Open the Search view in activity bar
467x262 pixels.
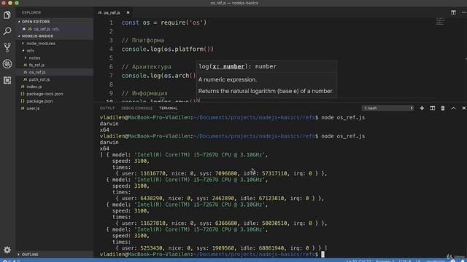click(x=7, y=31)
